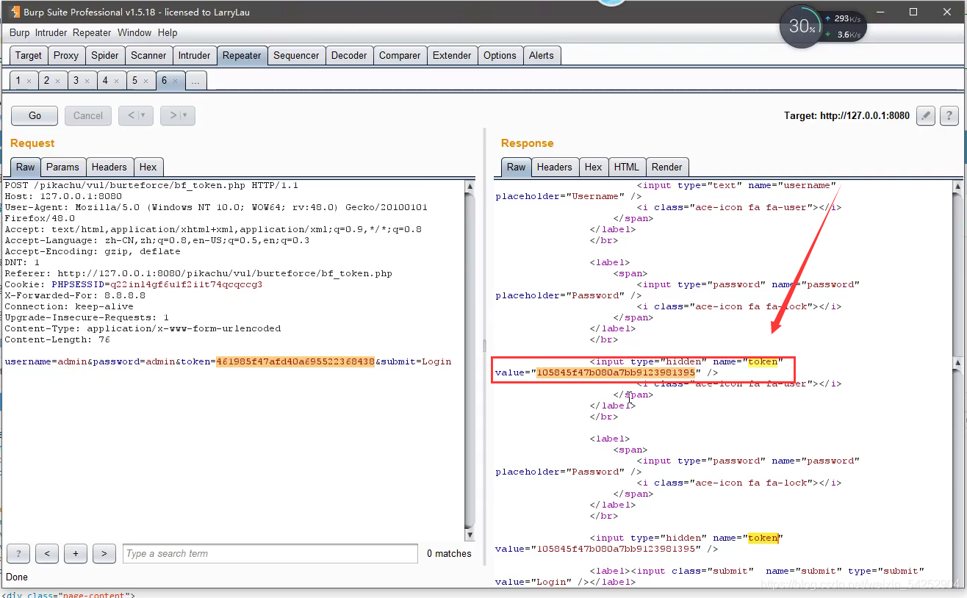Add a new Repeater tab with ellipsis
Screen dimensions: 967x598
point(195,81)
